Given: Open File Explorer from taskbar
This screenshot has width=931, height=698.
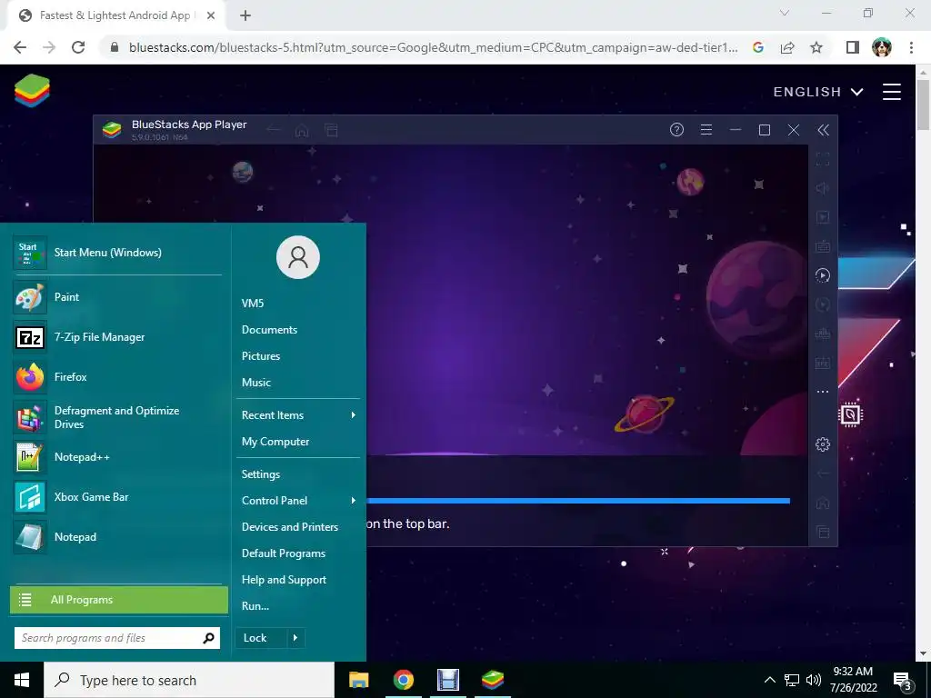Looking at the screenshot, I should click(x=358, y=680).
